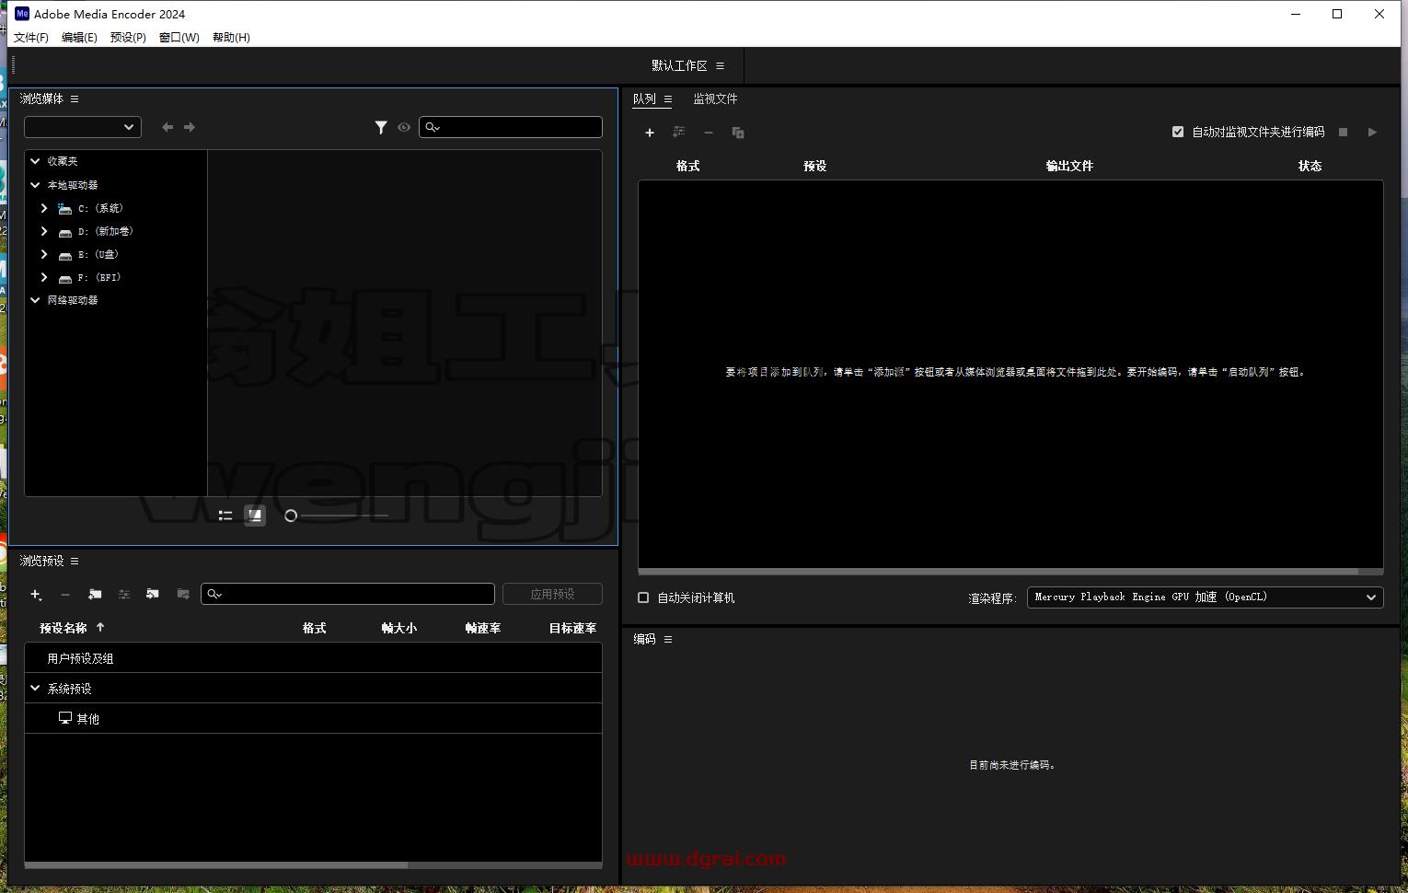Viewport: 1408px width, 893px height.
Task: Switch to the 队列 tab
Action: [x=644, y=99]
